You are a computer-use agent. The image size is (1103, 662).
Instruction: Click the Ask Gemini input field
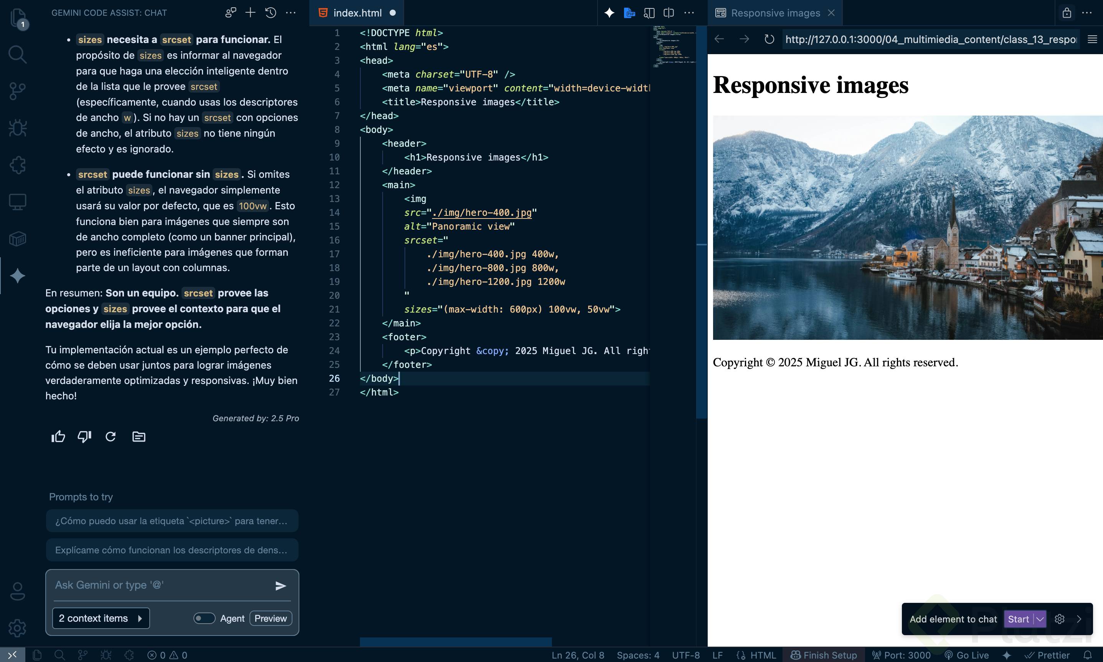160,585
